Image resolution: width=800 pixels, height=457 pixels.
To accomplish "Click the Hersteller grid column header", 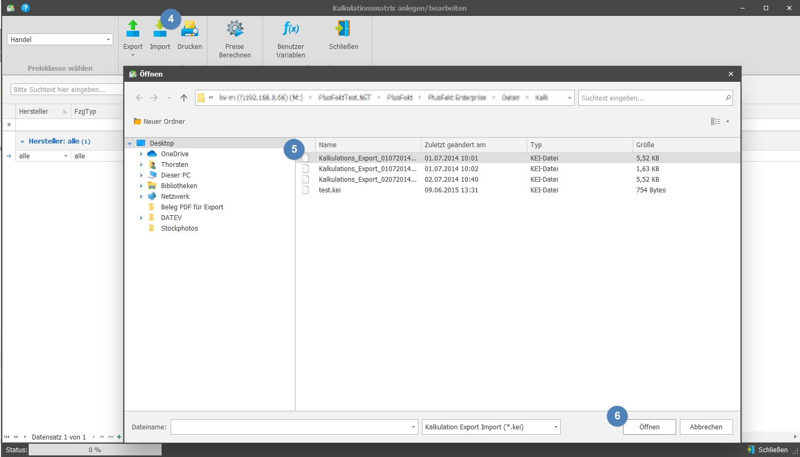I will (43, 111).
